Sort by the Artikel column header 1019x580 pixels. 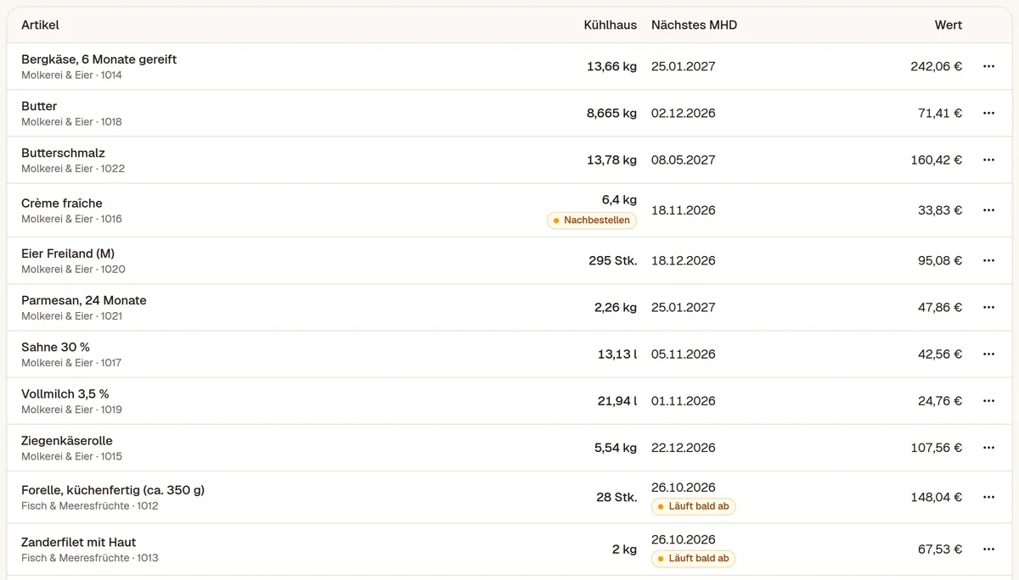point(40,25)
